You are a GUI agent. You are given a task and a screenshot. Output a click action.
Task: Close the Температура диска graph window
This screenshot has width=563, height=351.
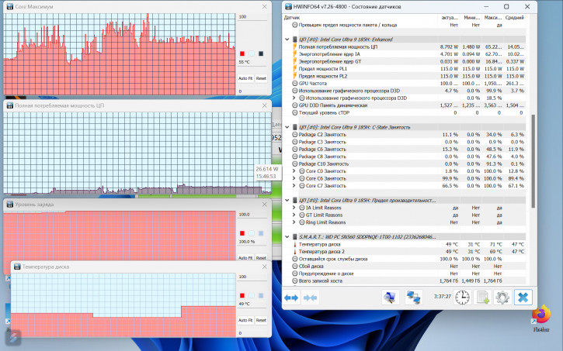(x=264, y=267)
